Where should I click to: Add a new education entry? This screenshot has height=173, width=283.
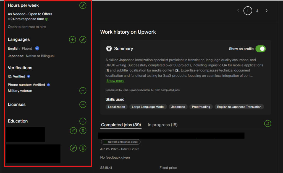pyautogui.click(x=83, y=121)
